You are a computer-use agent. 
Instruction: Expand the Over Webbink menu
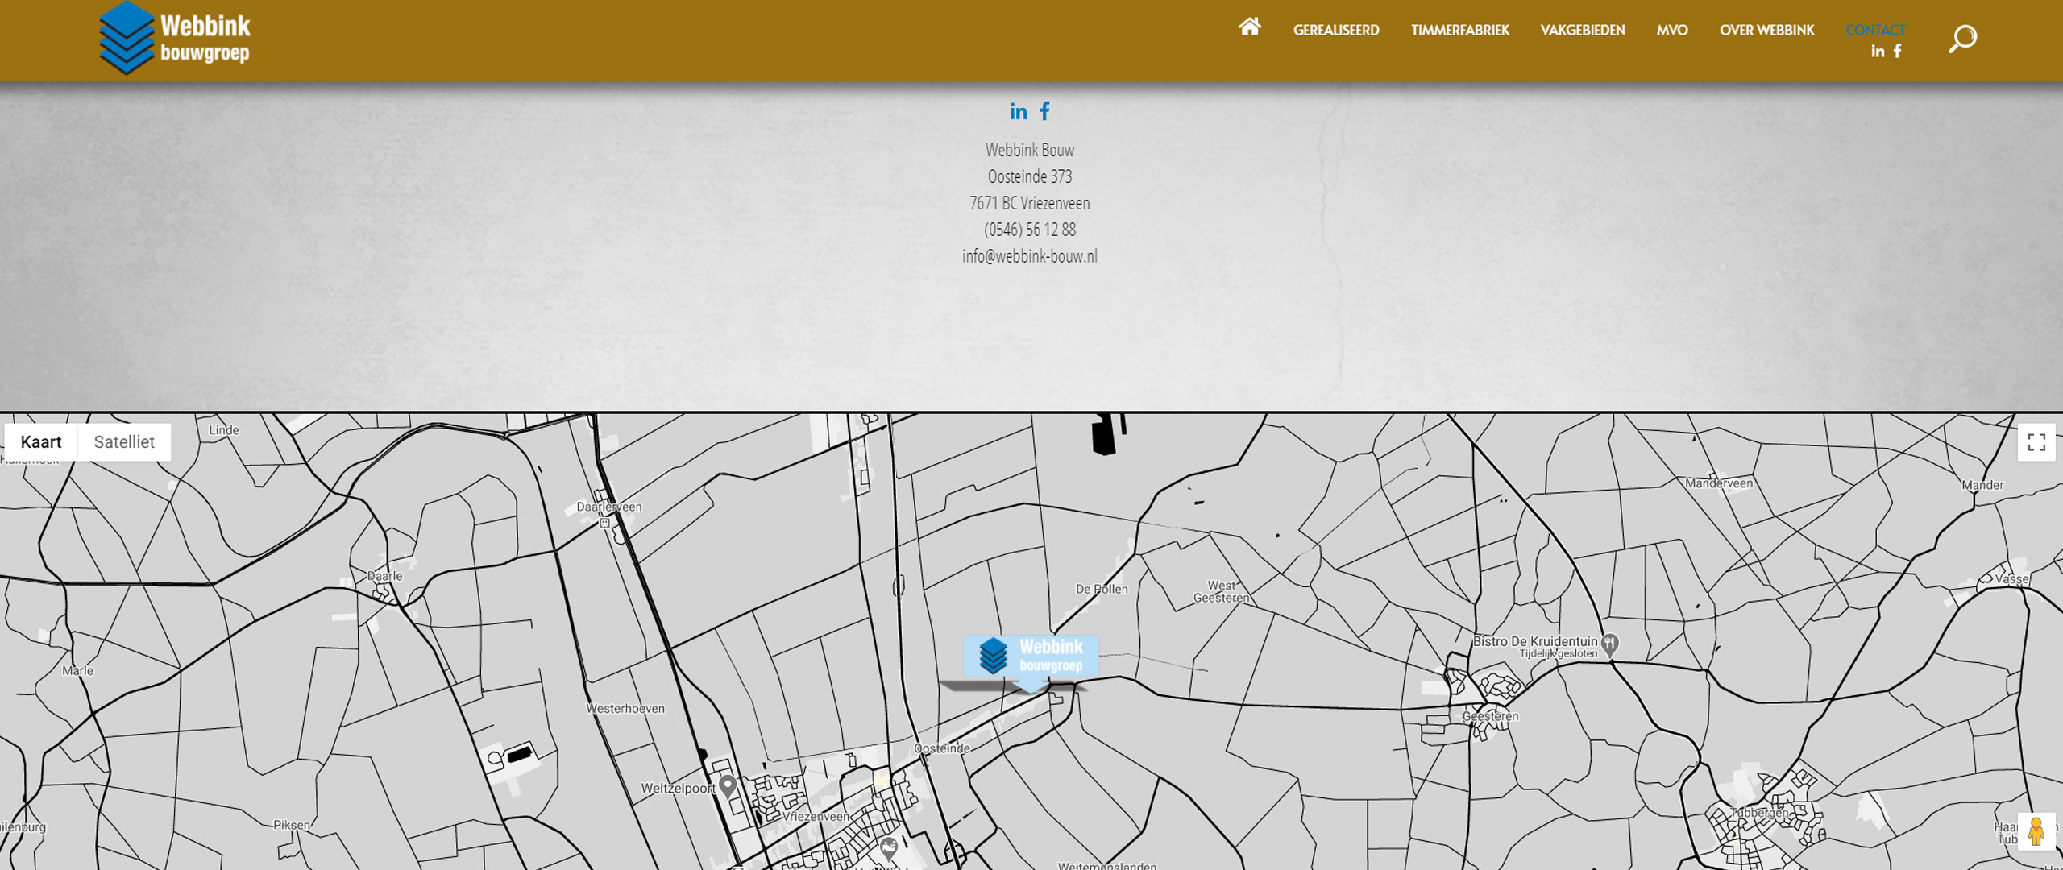coord(1766,31)
